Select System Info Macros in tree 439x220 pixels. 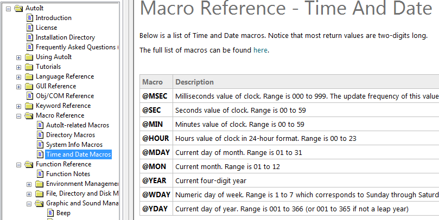tap(74, 145)
